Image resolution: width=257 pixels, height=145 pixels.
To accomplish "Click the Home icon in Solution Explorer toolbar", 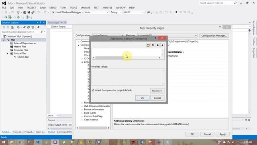I will tap(12, 27).
